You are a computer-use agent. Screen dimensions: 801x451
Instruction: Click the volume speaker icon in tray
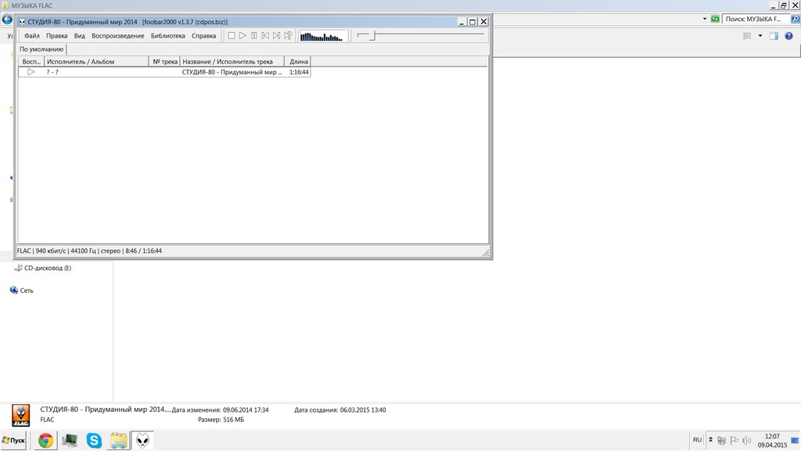746,440
